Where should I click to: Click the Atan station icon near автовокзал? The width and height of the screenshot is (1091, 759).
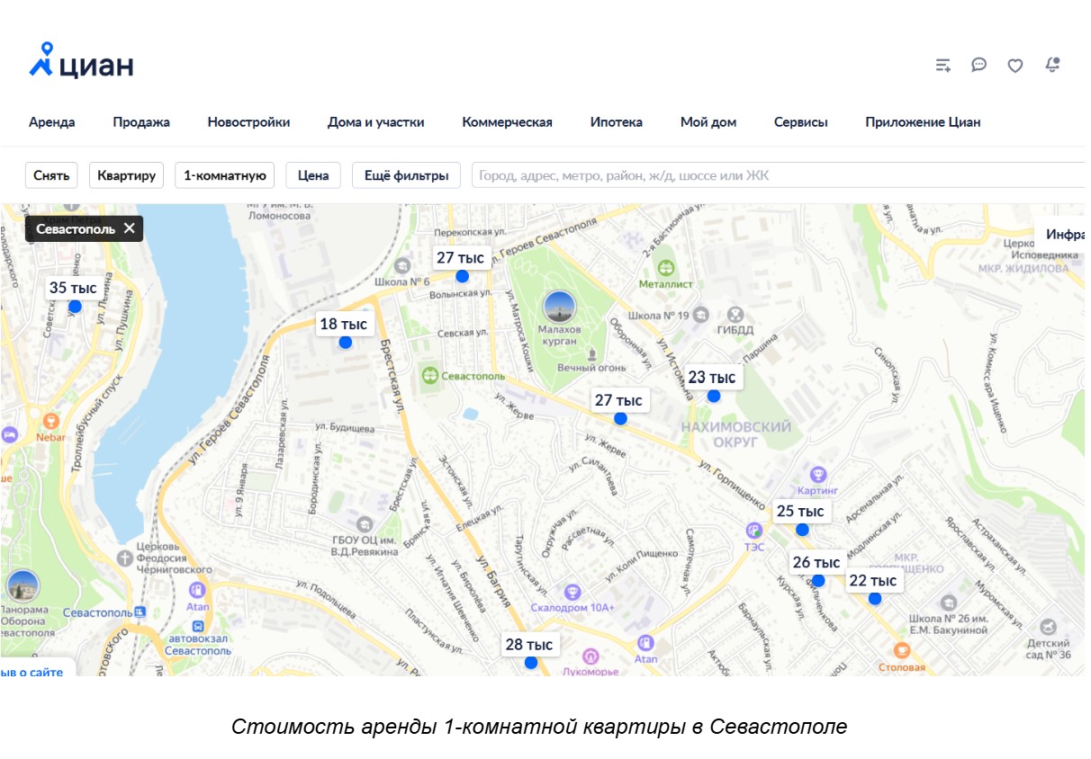(197, 590)
